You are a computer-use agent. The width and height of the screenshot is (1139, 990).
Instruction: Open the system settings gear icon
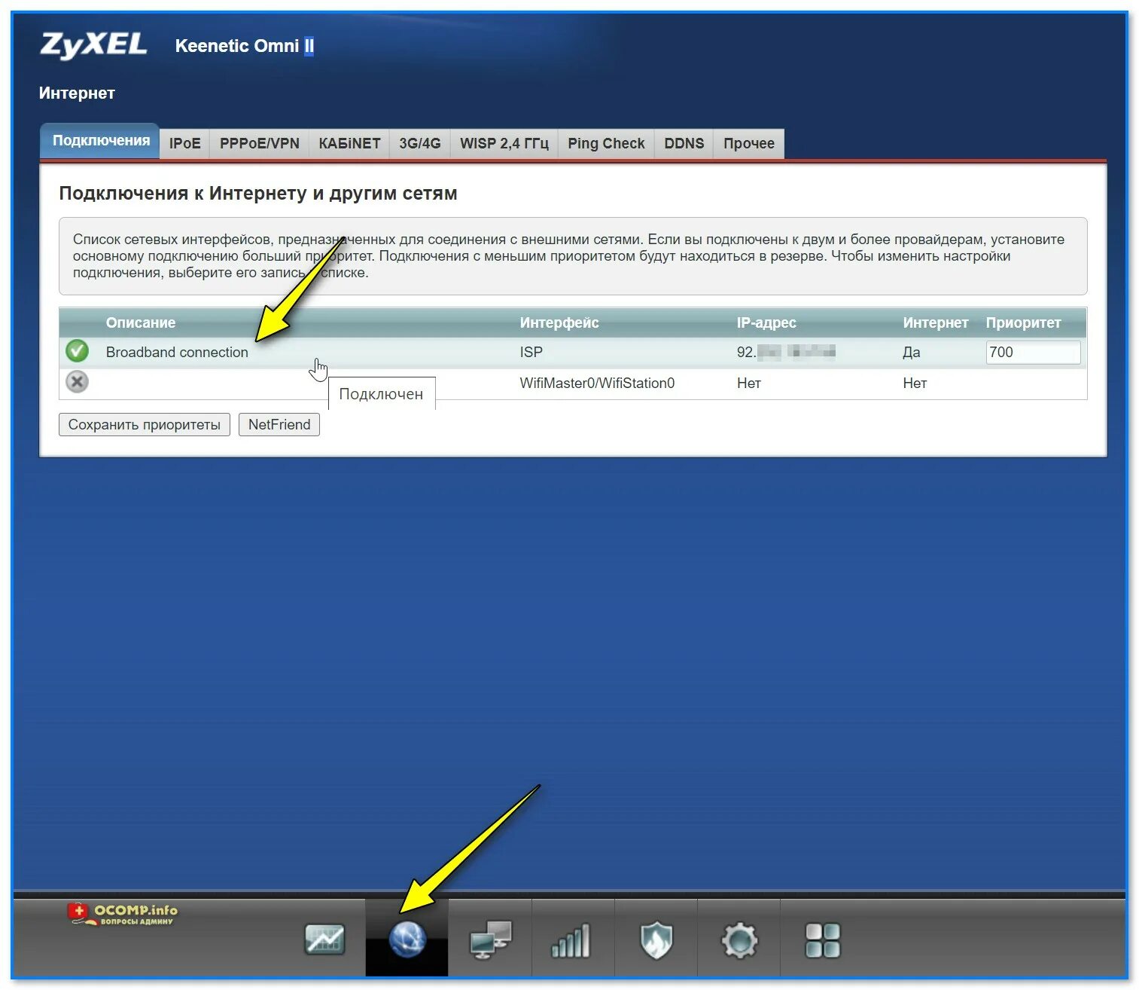click(739, 941)
